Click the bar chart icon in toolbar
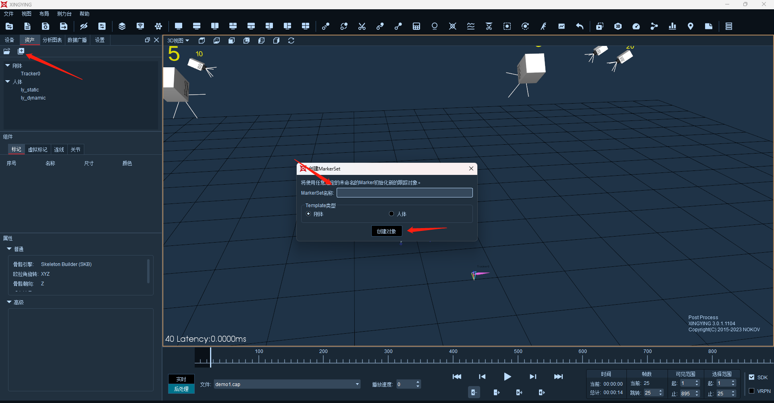Screen dimensions: 774x403 click(x=672, y=26)
